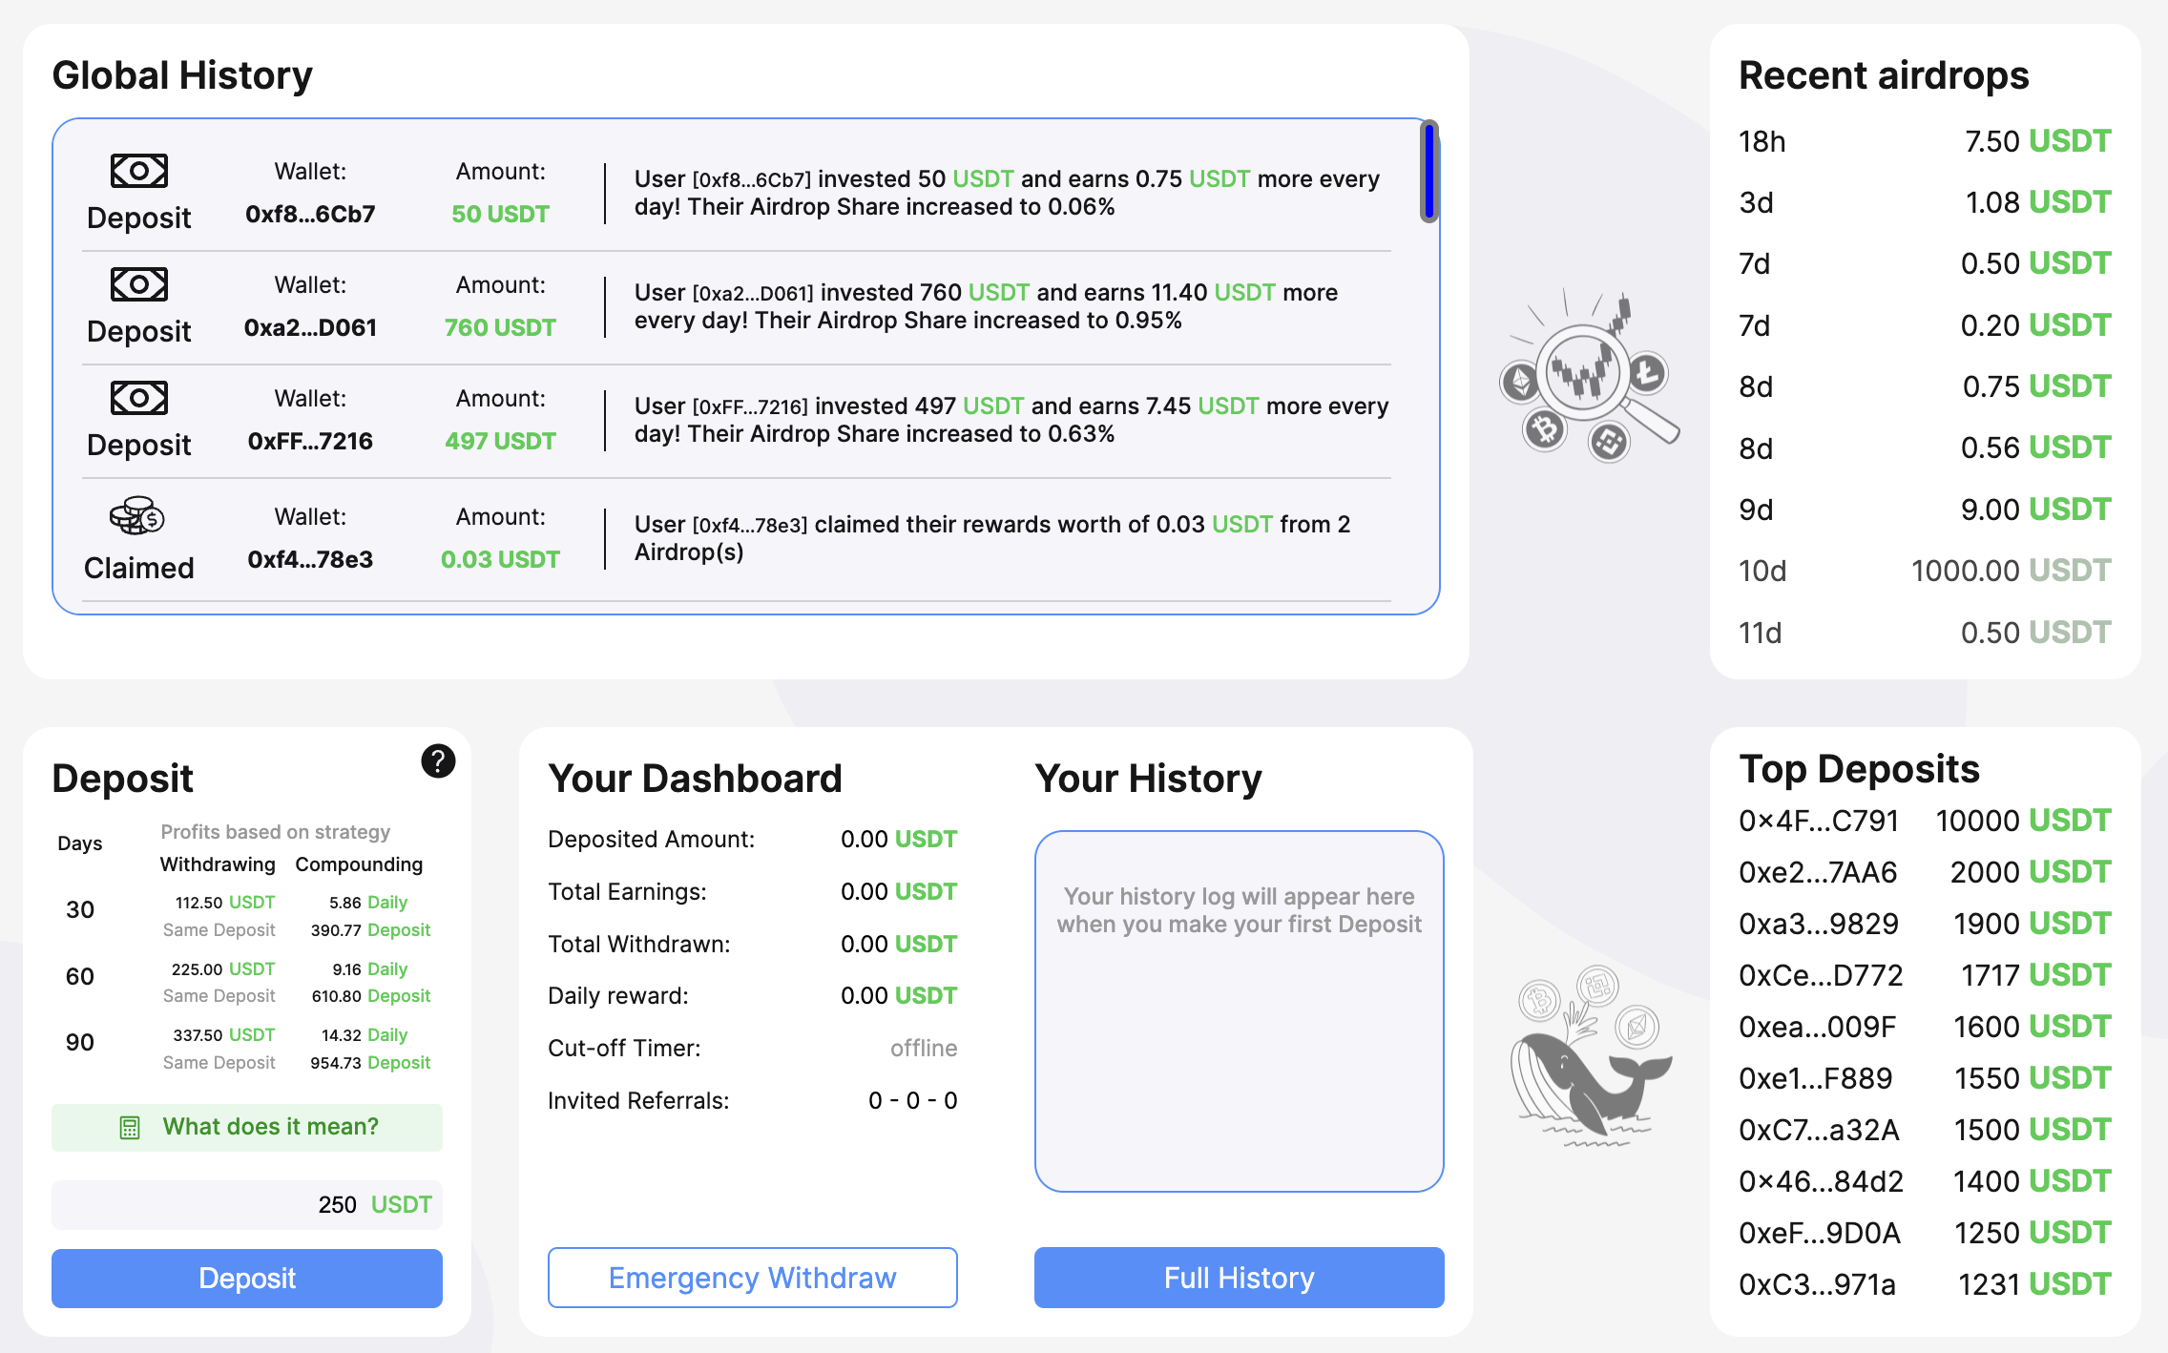This screenshot has width=2168, height=1353.
Task: Click top depositor 0xeF...9D0A
Action: tap(1820, 1233)
